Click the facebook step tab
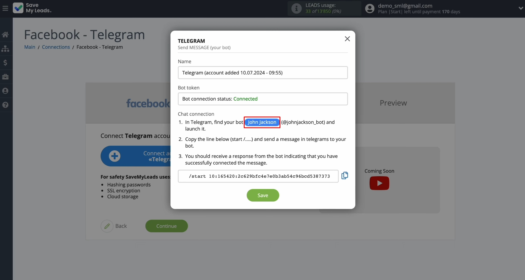Screen dimensions: 525x280 148,103
